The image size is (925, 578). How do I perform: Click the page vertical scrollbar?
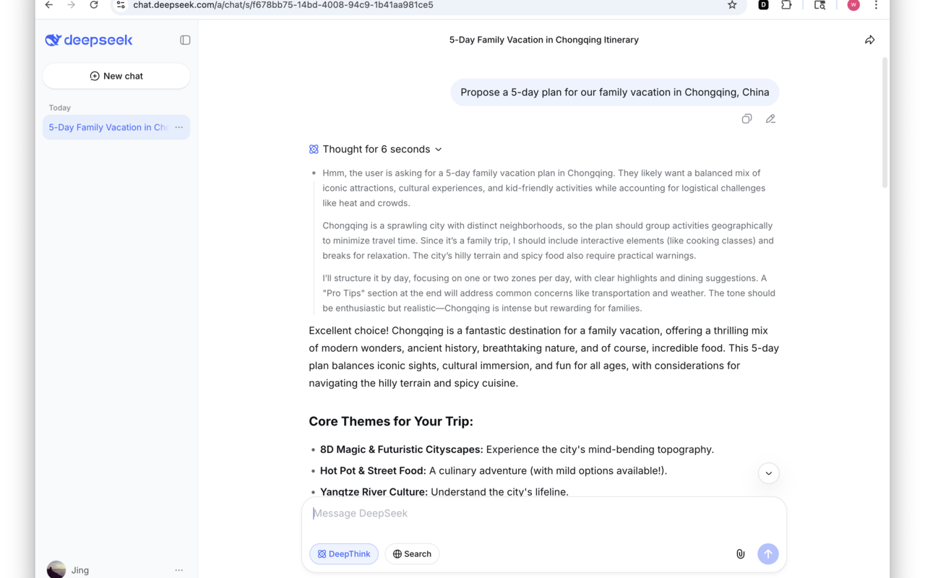point(885,123)
